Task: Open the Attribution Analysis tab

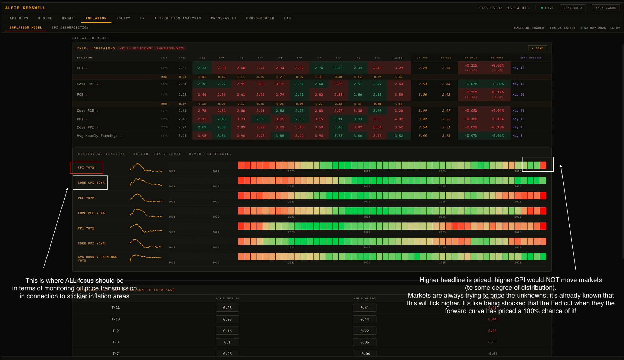Action: [178, 18]
